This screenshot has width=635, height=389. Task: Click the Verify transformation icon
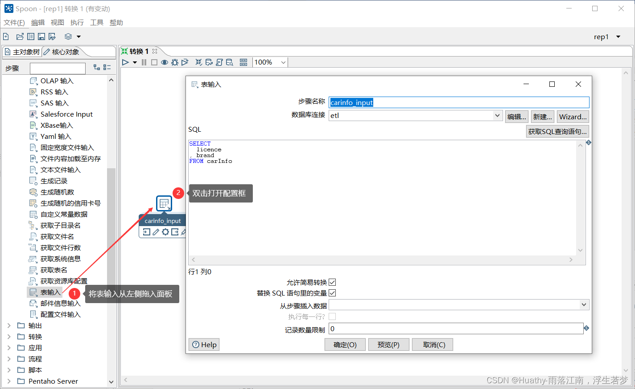(199, 62)
